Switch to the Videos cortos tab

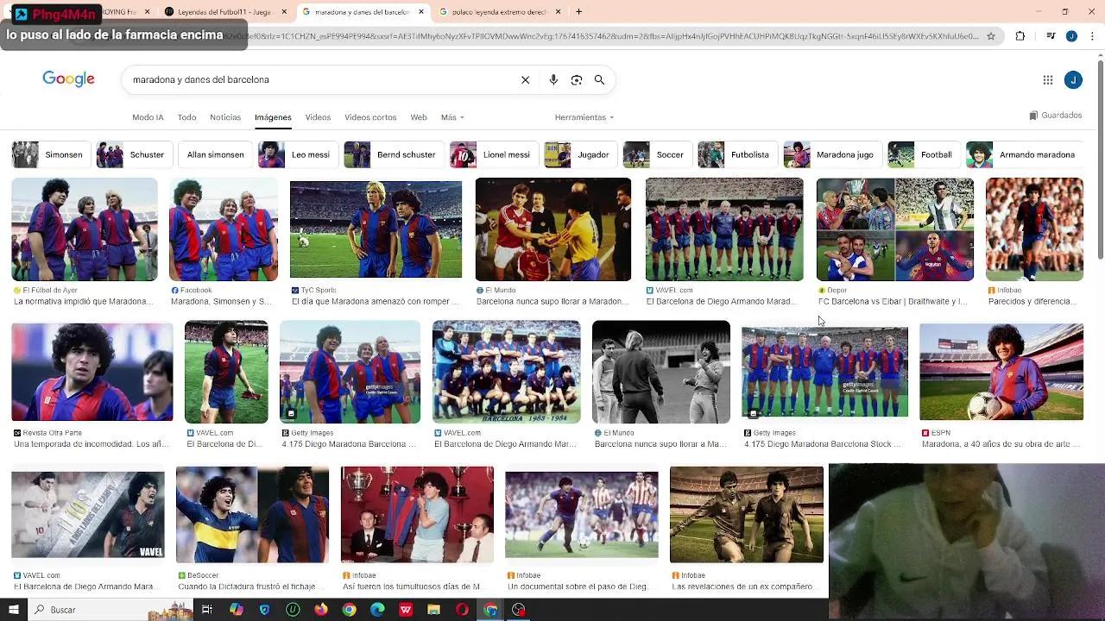click(x=370, y=117)
